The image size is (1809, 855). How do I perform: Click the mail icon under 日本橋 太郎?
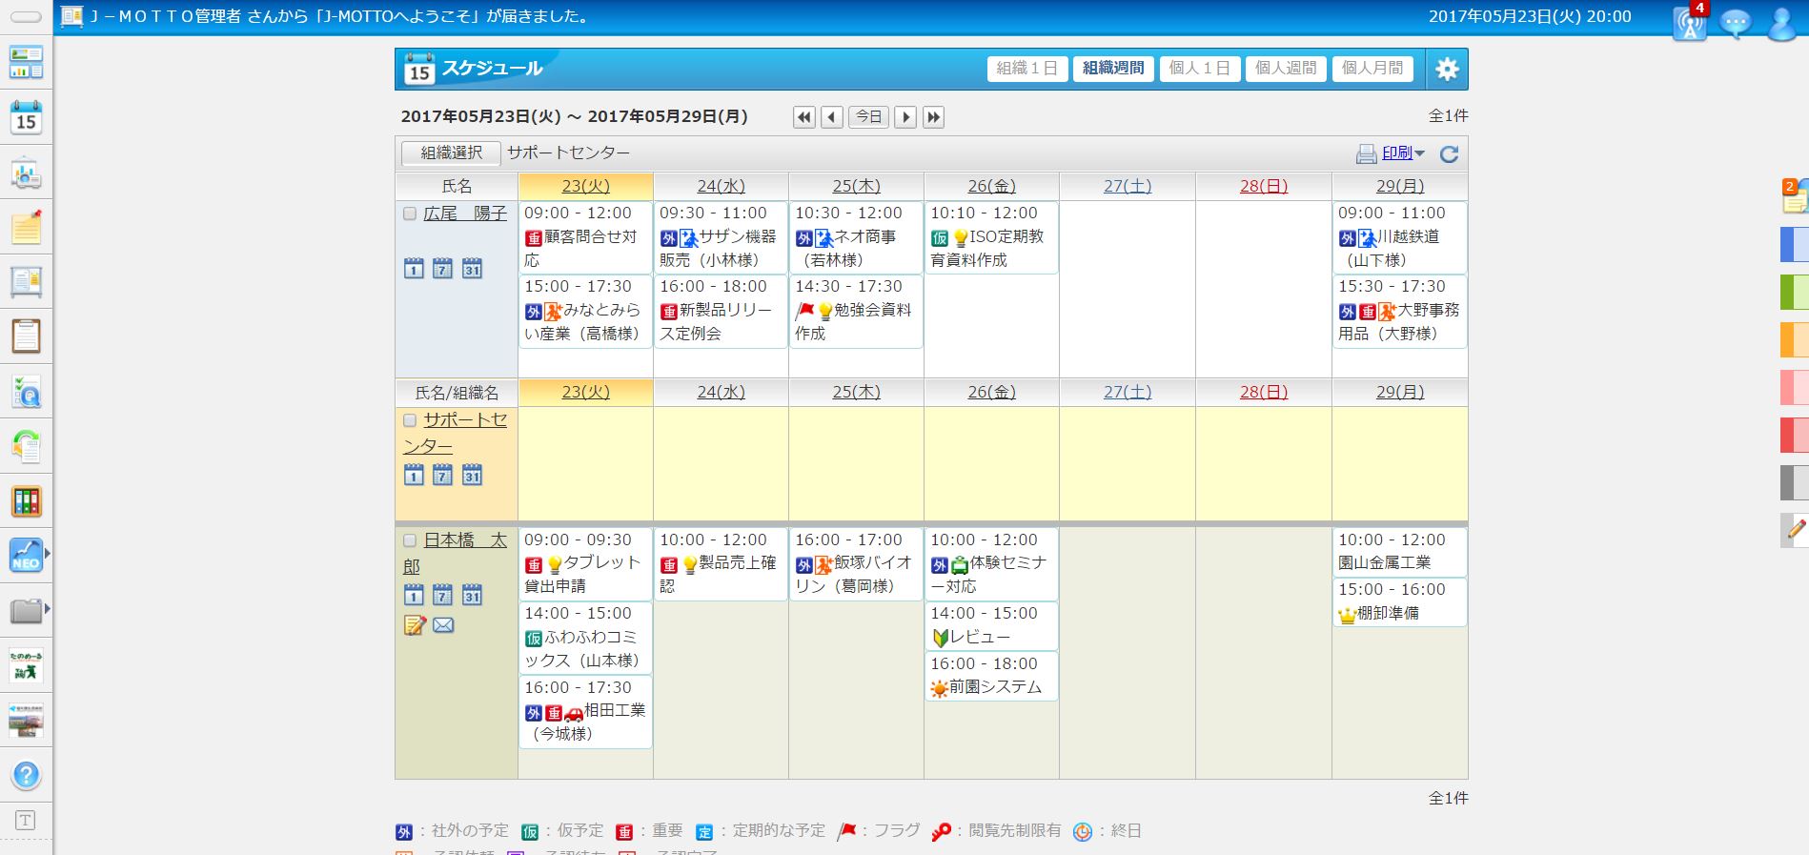(x=443, y=625)
